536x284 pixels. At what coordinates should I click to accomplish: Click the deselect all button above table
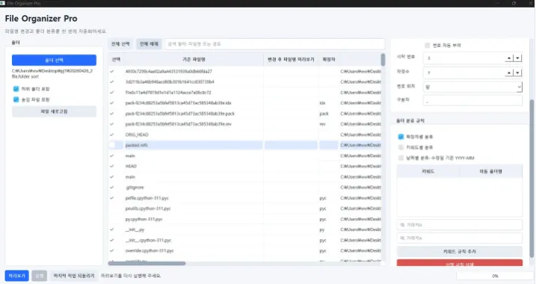[x=149, y=44]
